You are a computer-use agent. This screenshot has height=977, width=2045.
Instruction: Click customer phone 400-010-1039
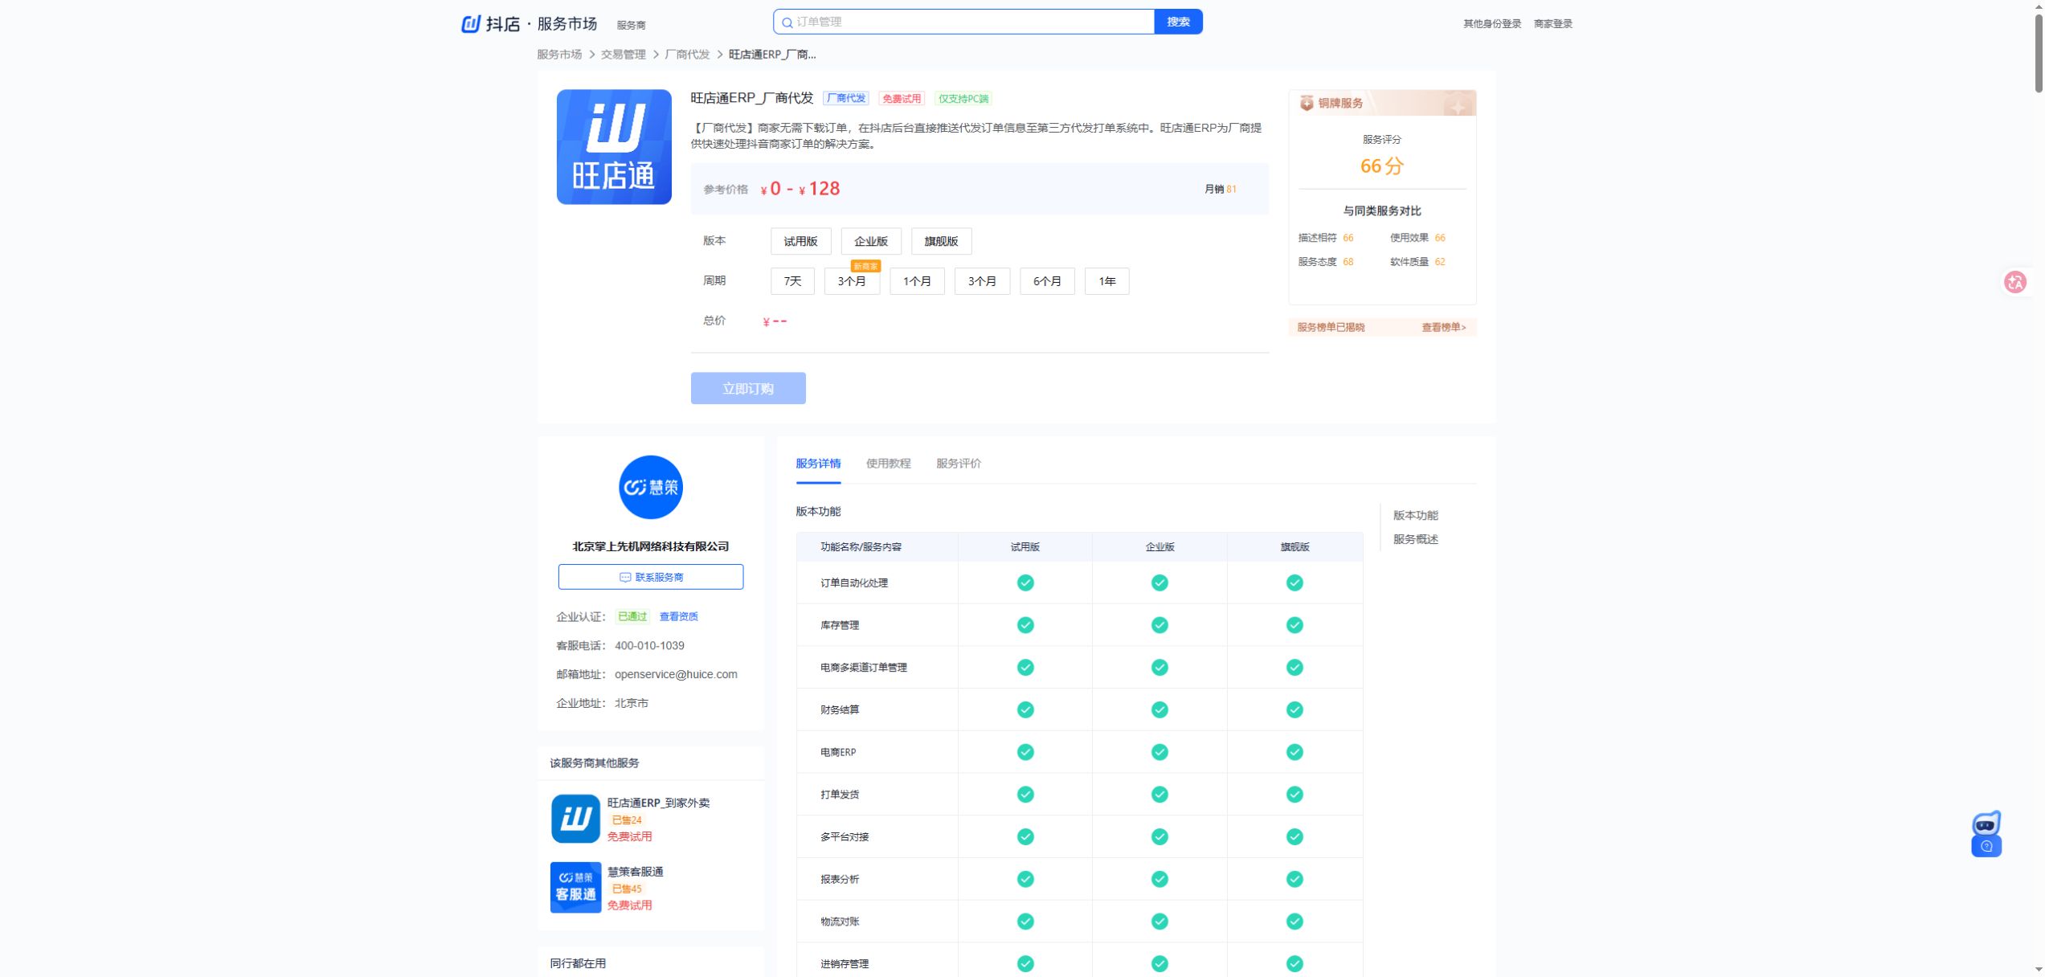pyautogui.click(x=649, y=646)
